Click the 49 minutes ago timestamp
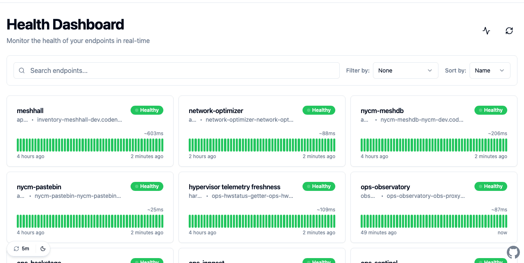 (x=379, y=233)
